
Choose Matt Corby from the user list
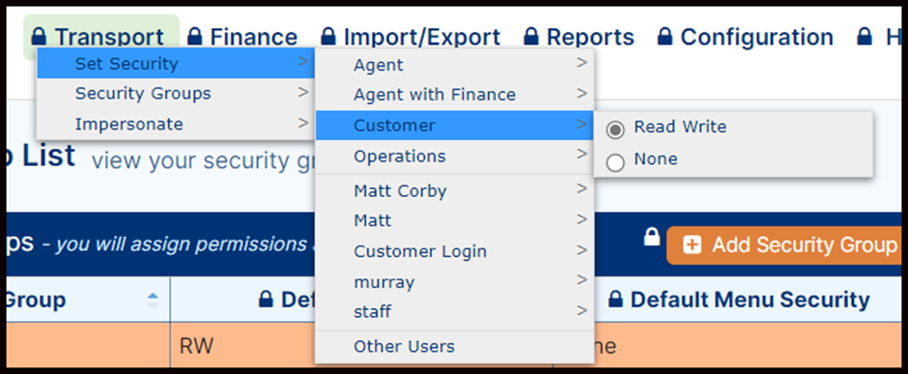point(455,190)
